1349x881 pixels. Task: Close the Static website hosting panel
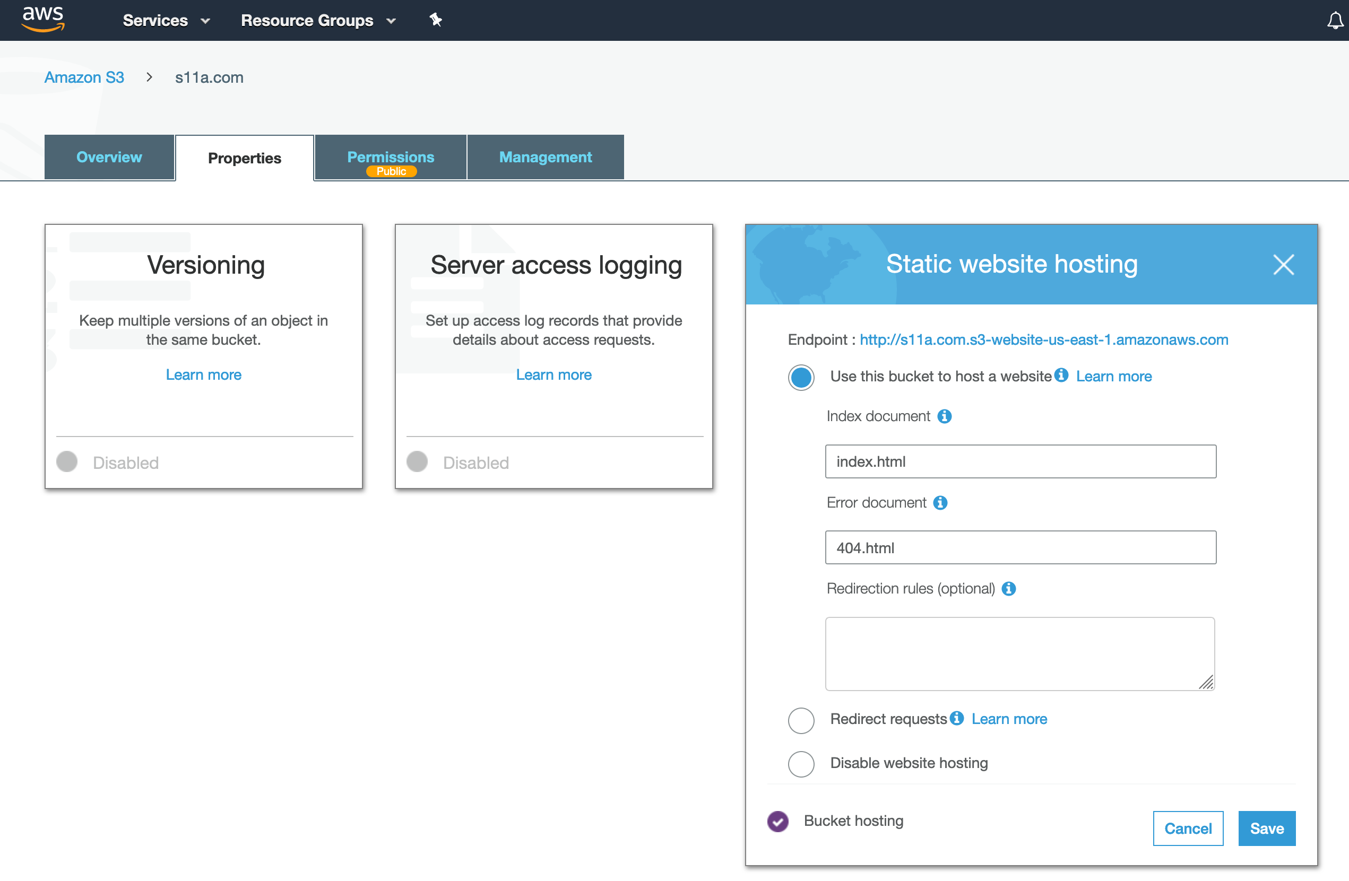click(1283, 265)
